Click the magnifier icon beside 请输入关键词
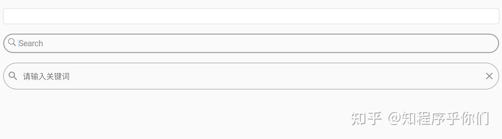This screenshot has width=502, height=139. click(x=13, y=76)
